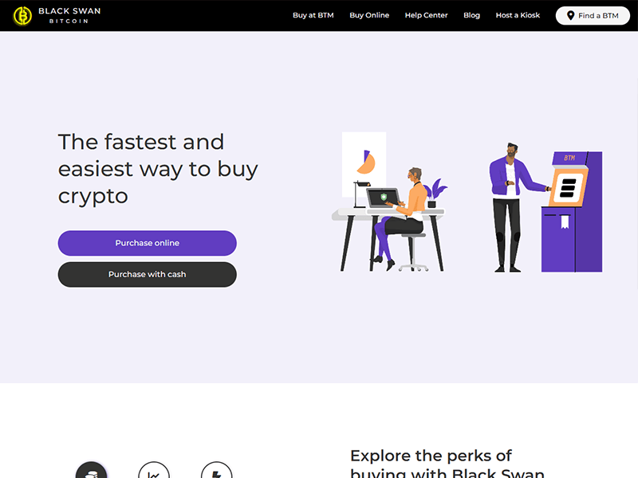Click the man standing at the kiosk

coord(509,207)
